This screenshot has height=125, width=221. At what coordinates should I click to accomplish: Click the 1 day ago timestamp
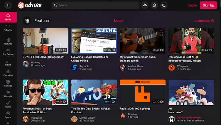click(x=133, y=117)
